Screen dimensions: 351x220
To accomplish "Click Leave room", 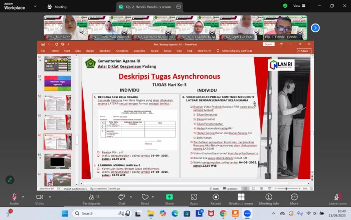I will click(337, 196).
